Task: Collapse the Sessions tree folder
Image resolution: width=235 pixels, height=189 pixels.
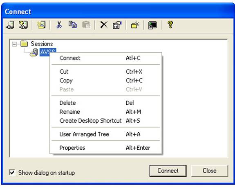Action: tap(14, 44)
